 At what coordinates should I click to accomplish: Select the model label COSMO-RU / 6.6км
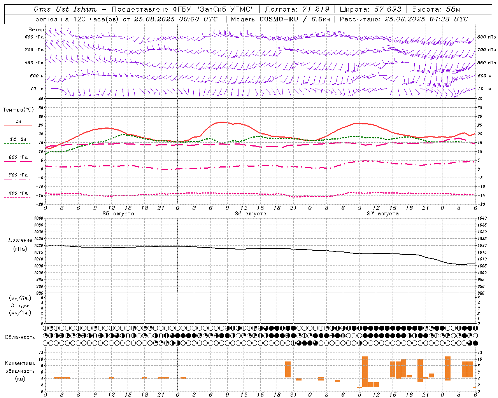295,19
